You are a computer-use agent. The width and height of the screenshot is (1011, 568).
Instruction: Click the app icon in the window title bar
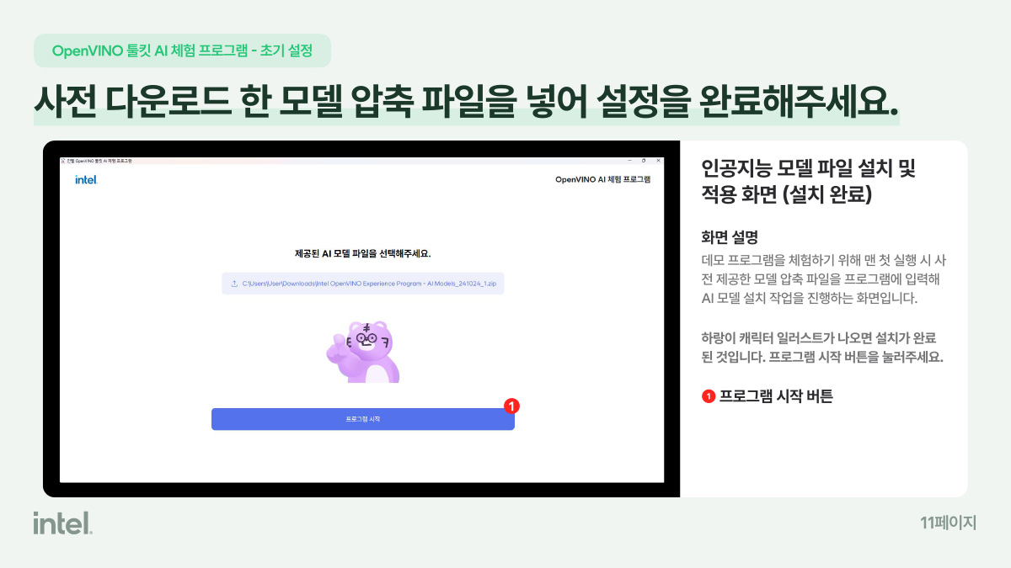pos(63,160)
